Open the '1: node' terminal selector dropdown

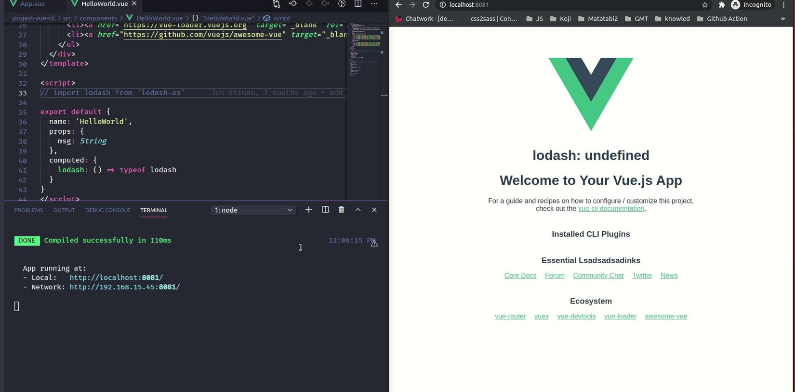(x=253, y=210)
